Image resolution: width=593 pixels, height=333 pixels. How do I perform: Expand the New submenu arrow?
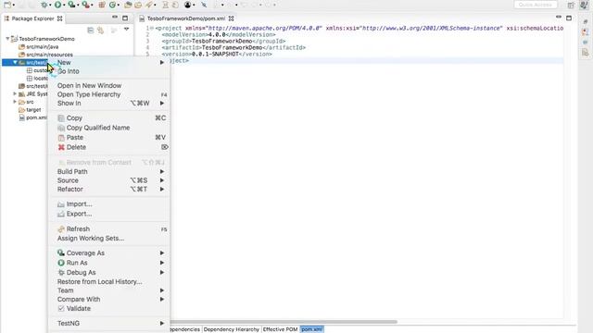pos(162,62)
